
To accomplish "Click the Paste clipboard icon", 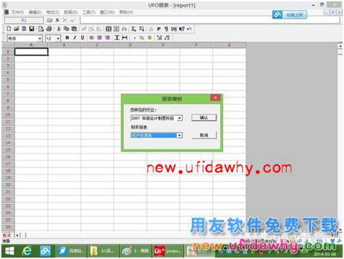I will click(74, 29).
